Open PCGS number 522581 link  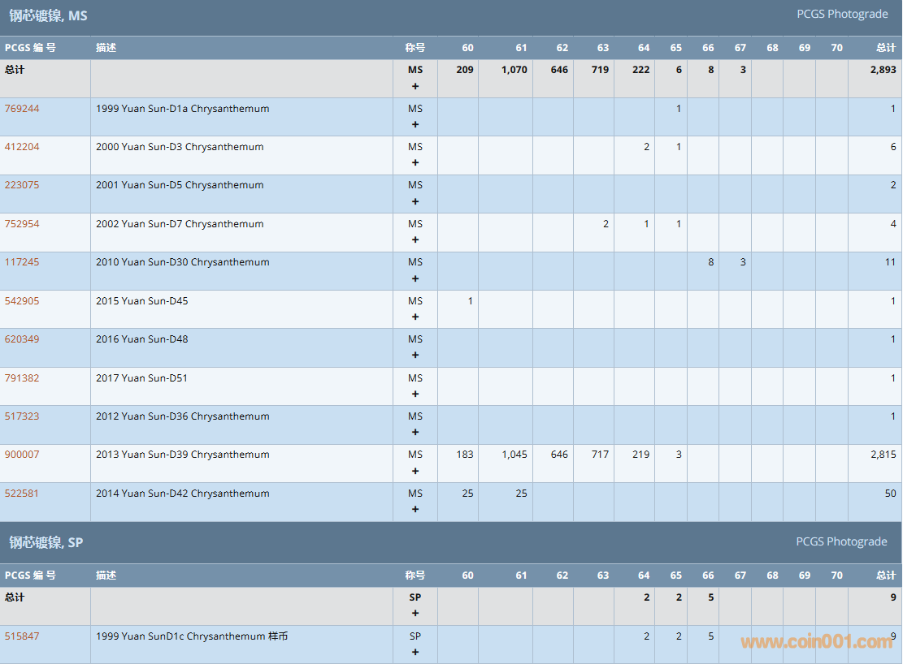pyautogui.click(x=22, y=494)
